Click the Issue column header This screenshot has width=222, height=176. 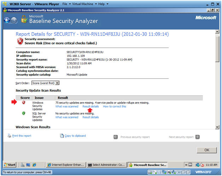(39, 98)
